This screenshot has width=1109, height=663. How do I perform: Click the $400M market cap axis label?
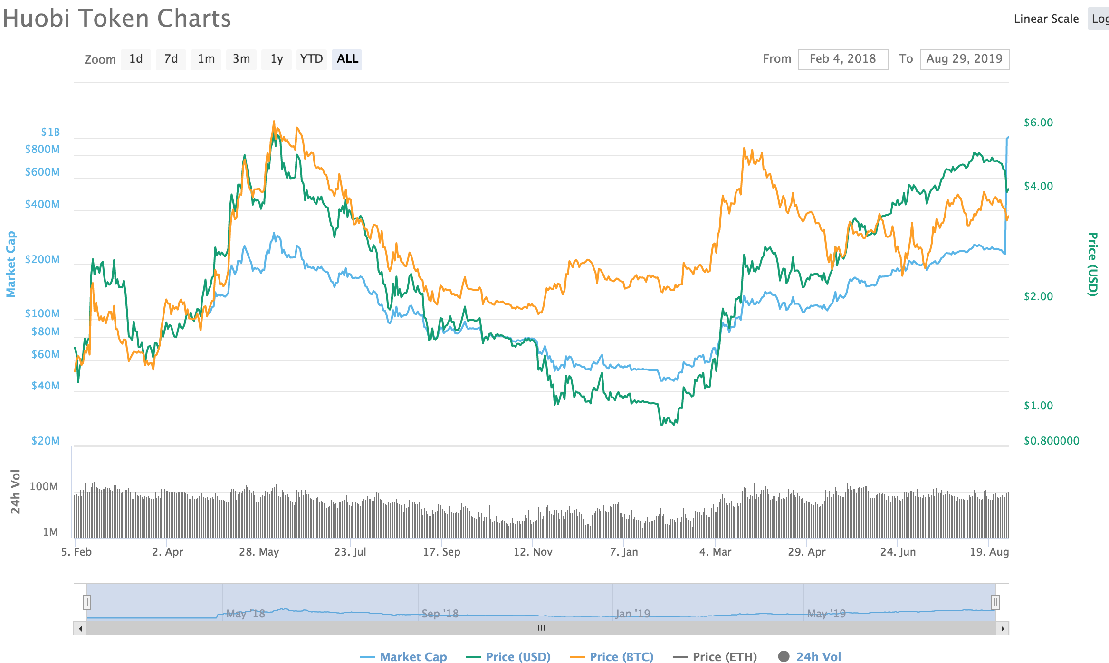(x=42, y=204)
